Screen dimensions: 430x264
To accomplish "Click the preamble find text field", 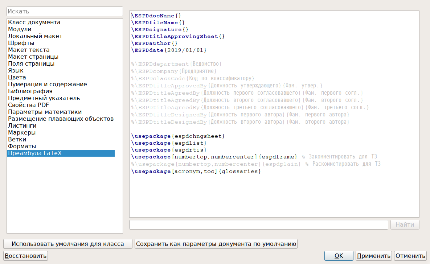I will [x=259, y=224].
